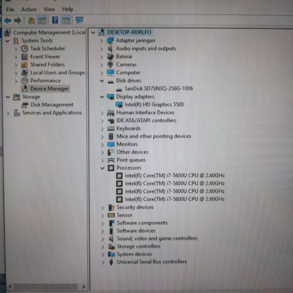Open the Help menu
The width and height of the screenshot is (293, 293).
pyautogui.click(x=67, y=9)
